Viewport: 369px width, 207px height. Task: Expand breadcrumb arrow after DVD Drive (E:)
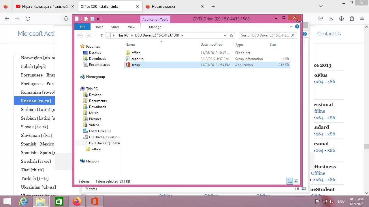coord(182,35)
